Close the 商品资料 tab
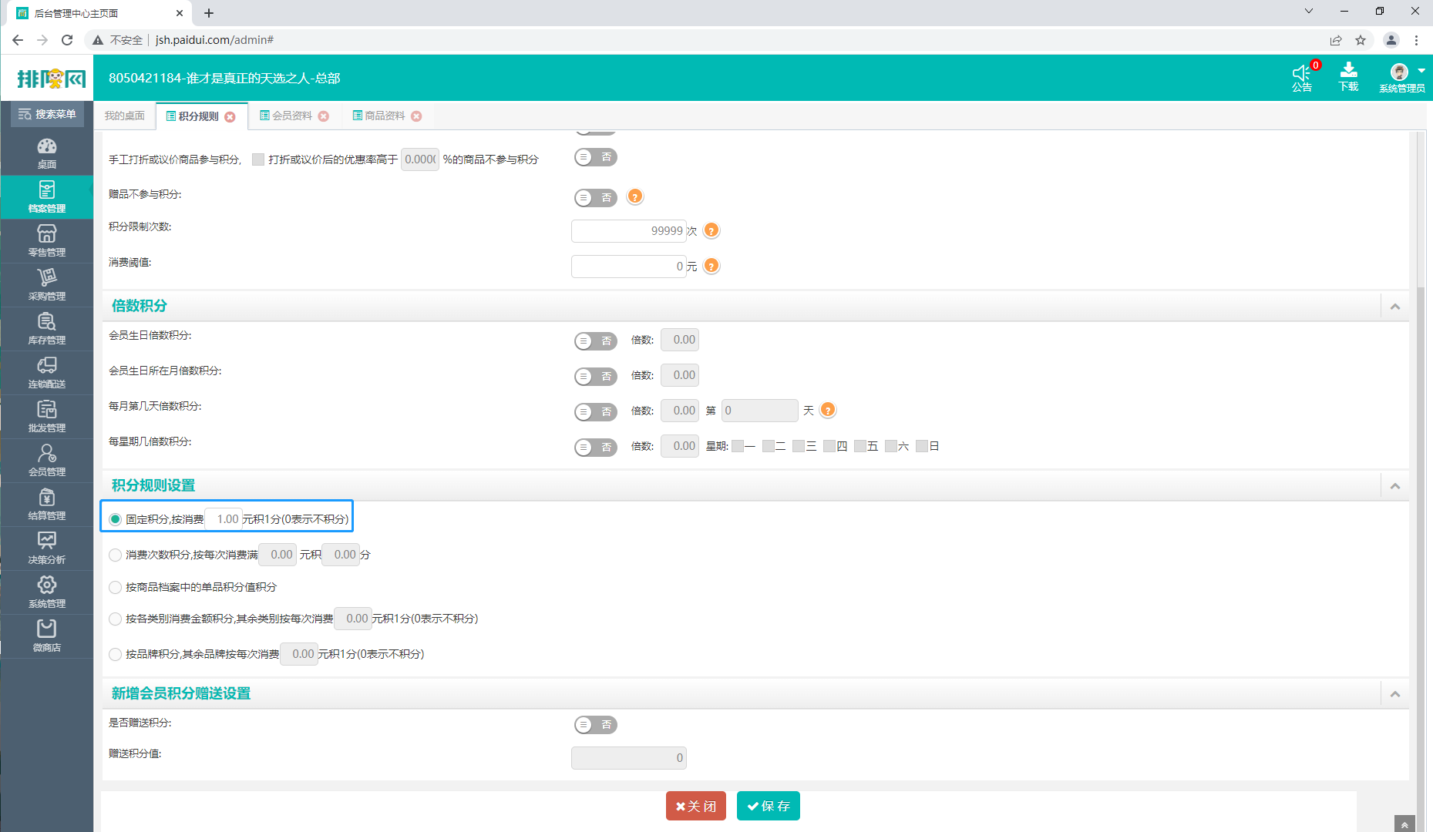 tap(416, 116)
